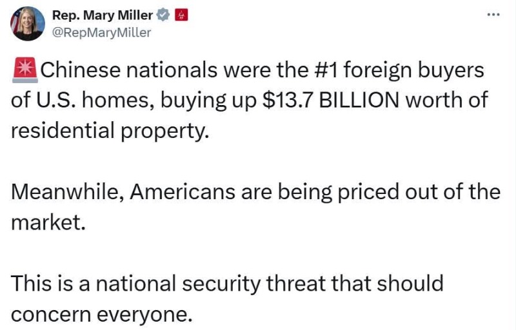The width and height of the screenshot is (516, 330).
Task: Open the Rep. Mary Miller display name
Action: tap(102, 16)
